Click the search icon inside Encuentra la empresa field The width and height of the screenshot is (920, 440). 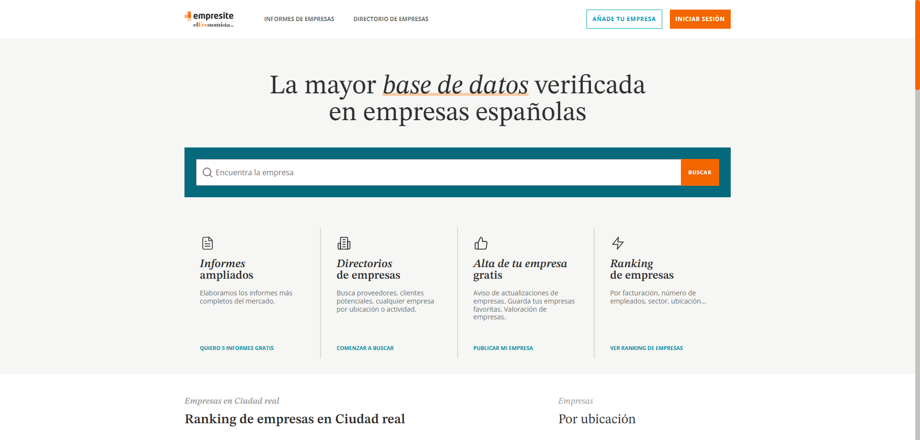(x=207, y=172)
